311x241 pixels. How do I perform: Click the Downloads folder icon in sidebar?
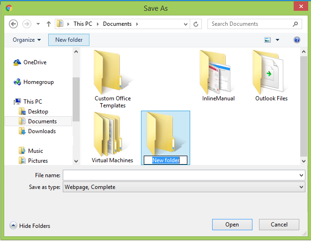[x=22, y=131]
